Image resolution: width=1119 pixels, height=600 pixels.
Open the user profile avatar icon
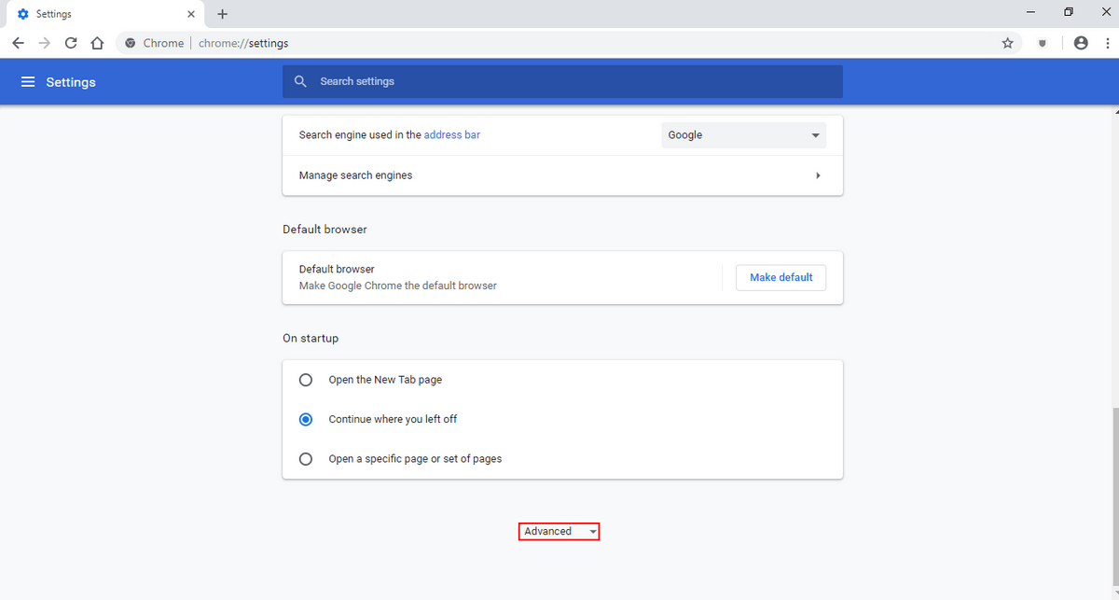click(x=1081, y=43)
